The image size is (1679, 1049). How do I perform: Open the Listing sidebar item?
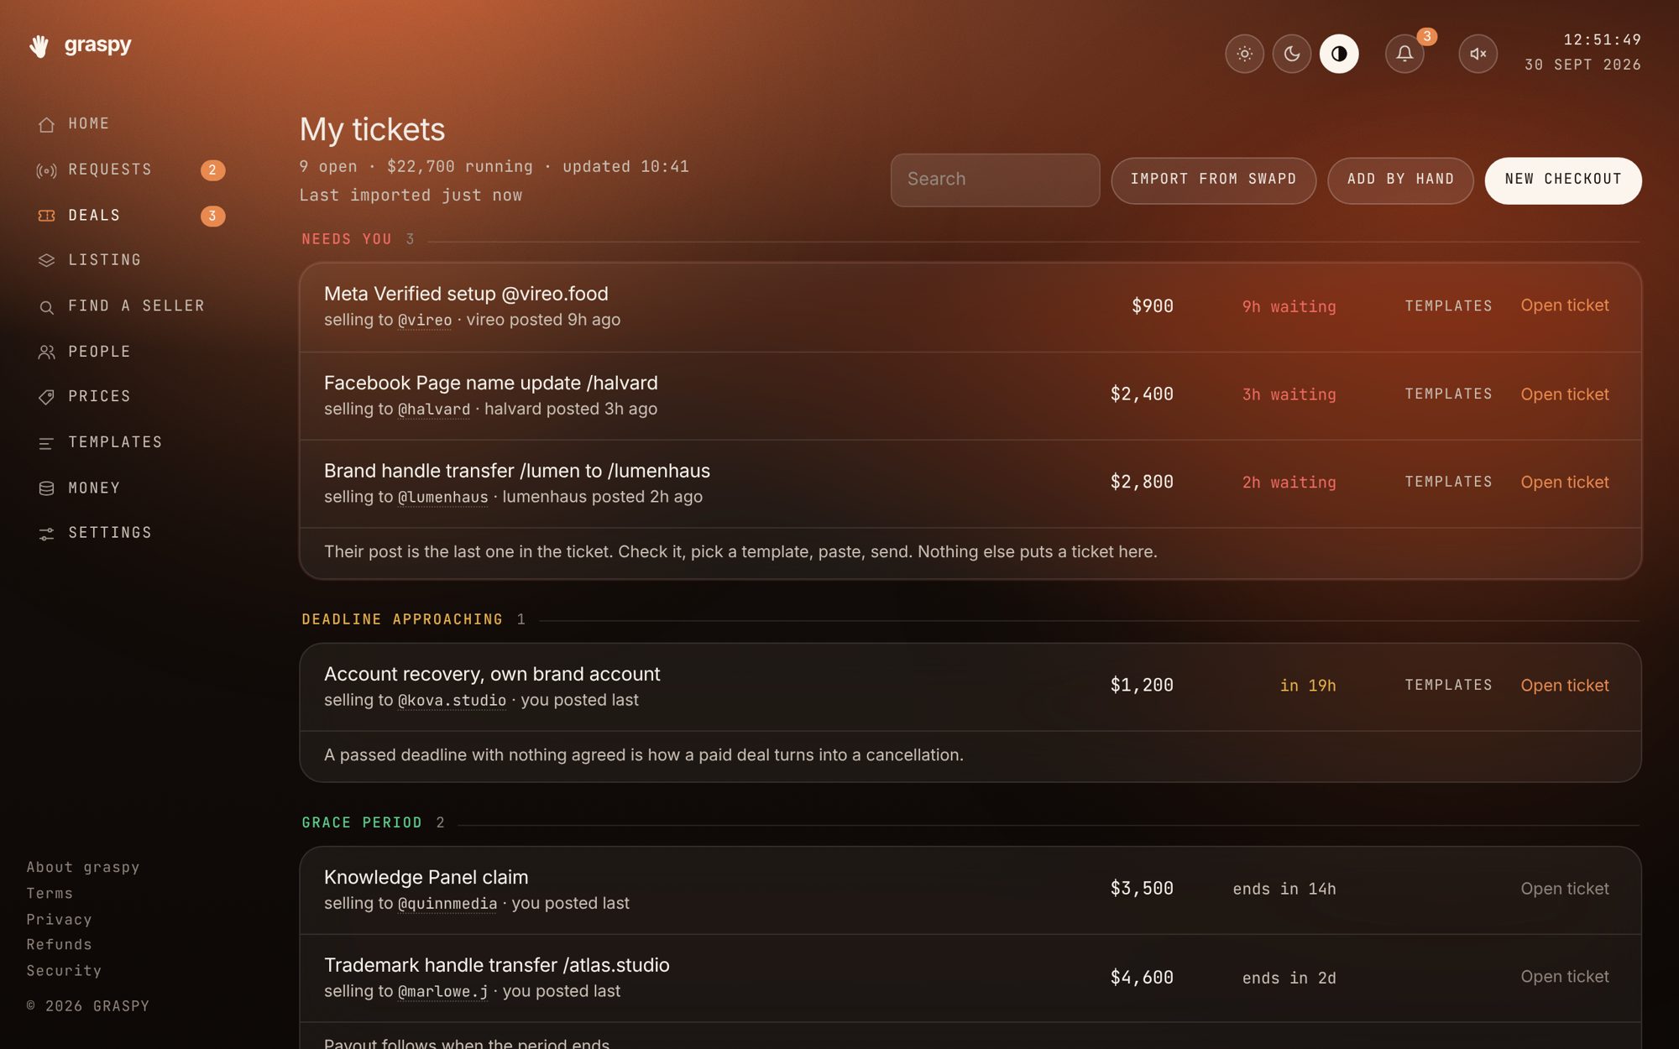pyautogui.click(x=89, y=260)
